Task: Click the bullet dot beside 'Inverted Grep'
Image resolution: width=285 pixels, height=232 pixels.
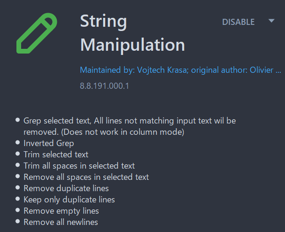Action: [x=18, y=143]
